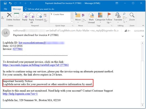Expand the message header details chevron
The width and height of the screenshot is (146, 109).
click(143, 36)
